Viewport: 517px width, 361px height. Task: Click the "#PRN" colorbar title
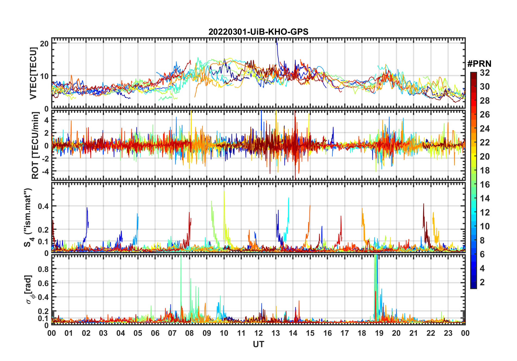tap(479, 64)
